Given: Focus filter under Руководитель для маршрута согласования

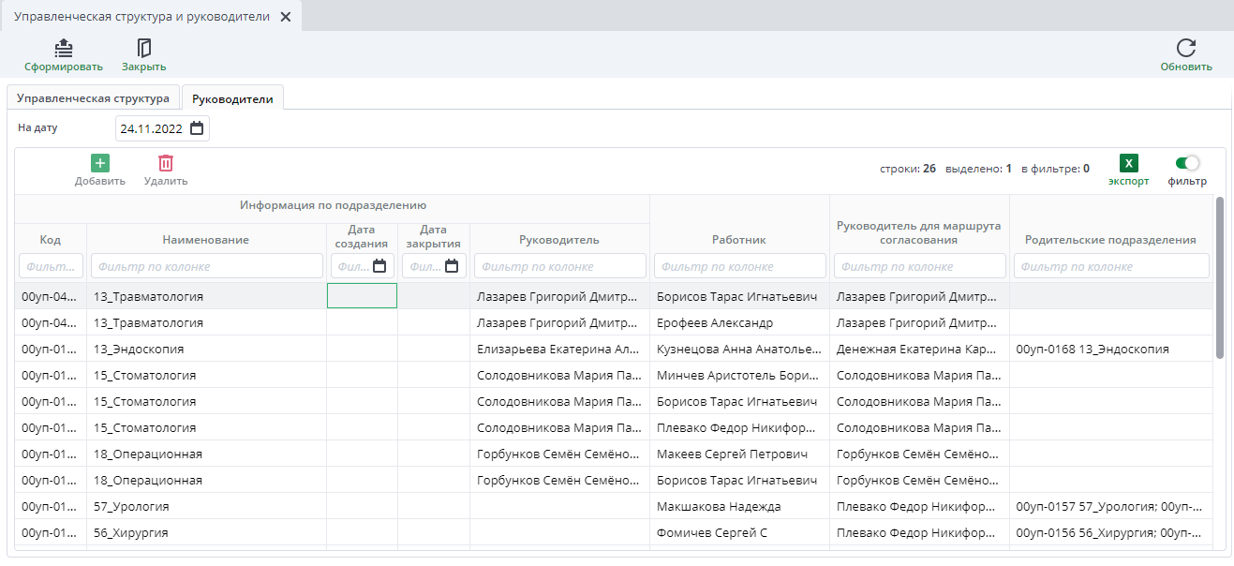Looking at the screenshot, I should (920, 266).
